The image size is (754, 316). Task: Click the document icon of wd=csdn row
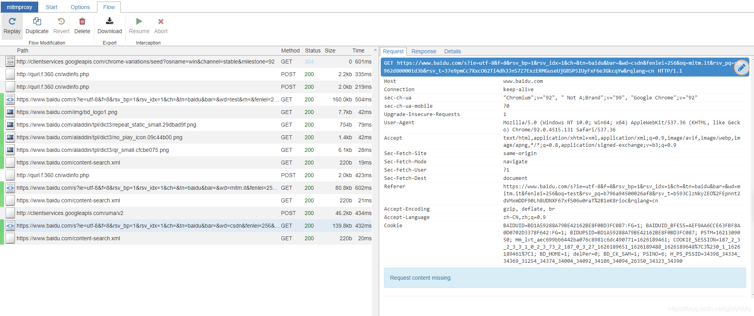(10, 226)
